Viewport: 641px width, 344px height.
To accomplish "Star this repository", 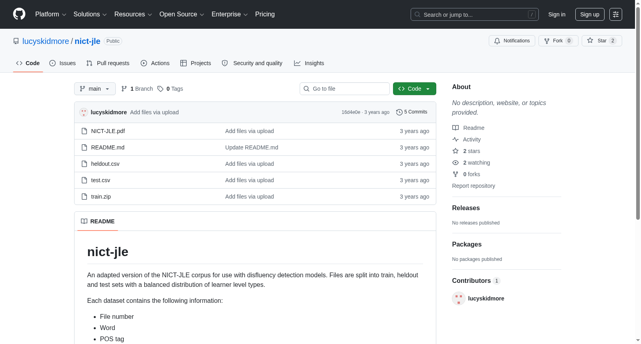I will (602, 41).
